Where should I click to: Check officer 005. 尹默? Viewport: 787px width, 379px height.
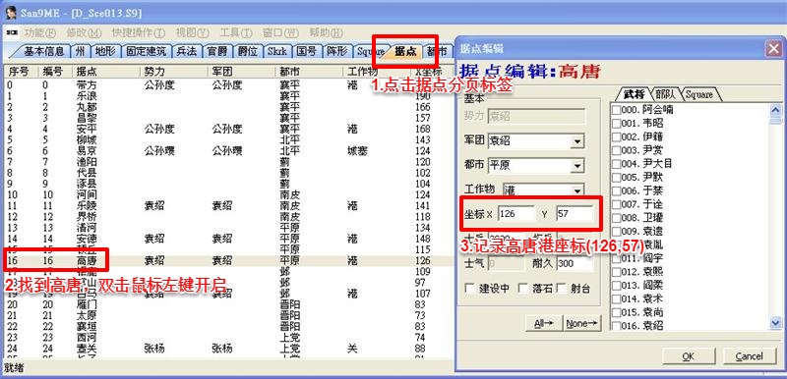click(616, 178)
